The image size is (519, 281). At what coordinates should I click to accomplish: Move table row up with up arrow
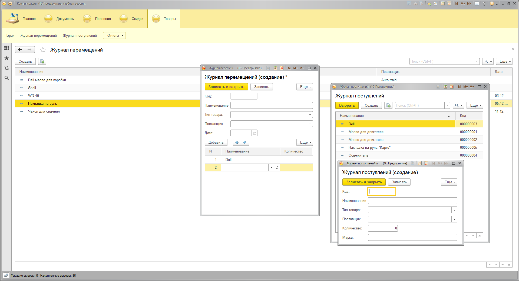click(237, 142)
